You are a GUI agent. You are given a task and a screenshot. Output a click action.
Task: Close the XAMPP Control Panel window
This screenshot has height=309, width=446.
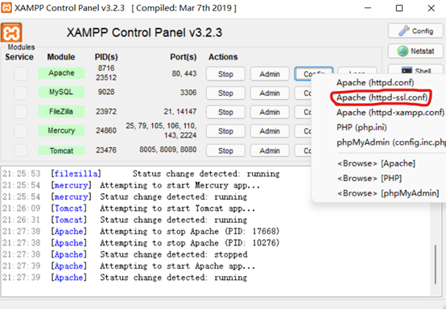click(432, 8)
